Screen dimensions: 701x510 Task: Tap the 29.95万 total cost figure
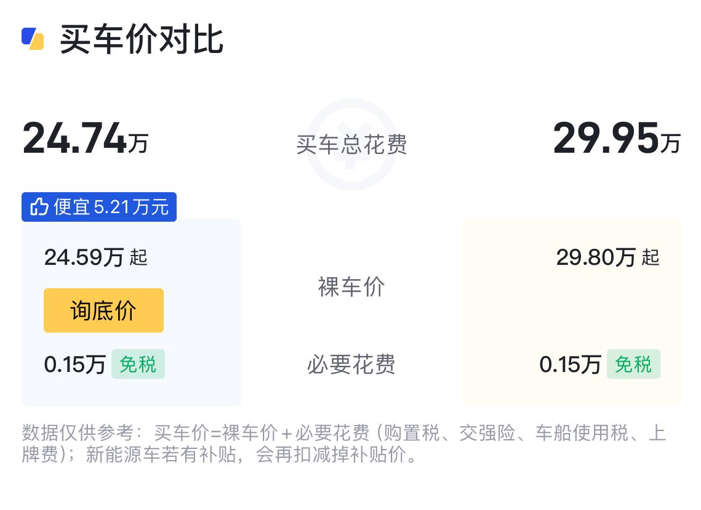click(617, 139)
